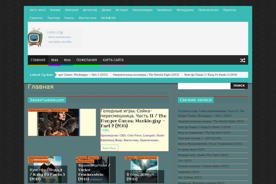Click the ПОИСК search button
Screen dimensions: 276x184
[239, 86]
